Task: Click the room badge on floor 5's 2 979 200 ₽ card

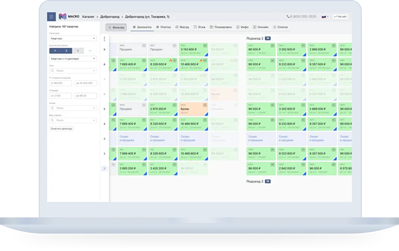Action: (175, 105)
